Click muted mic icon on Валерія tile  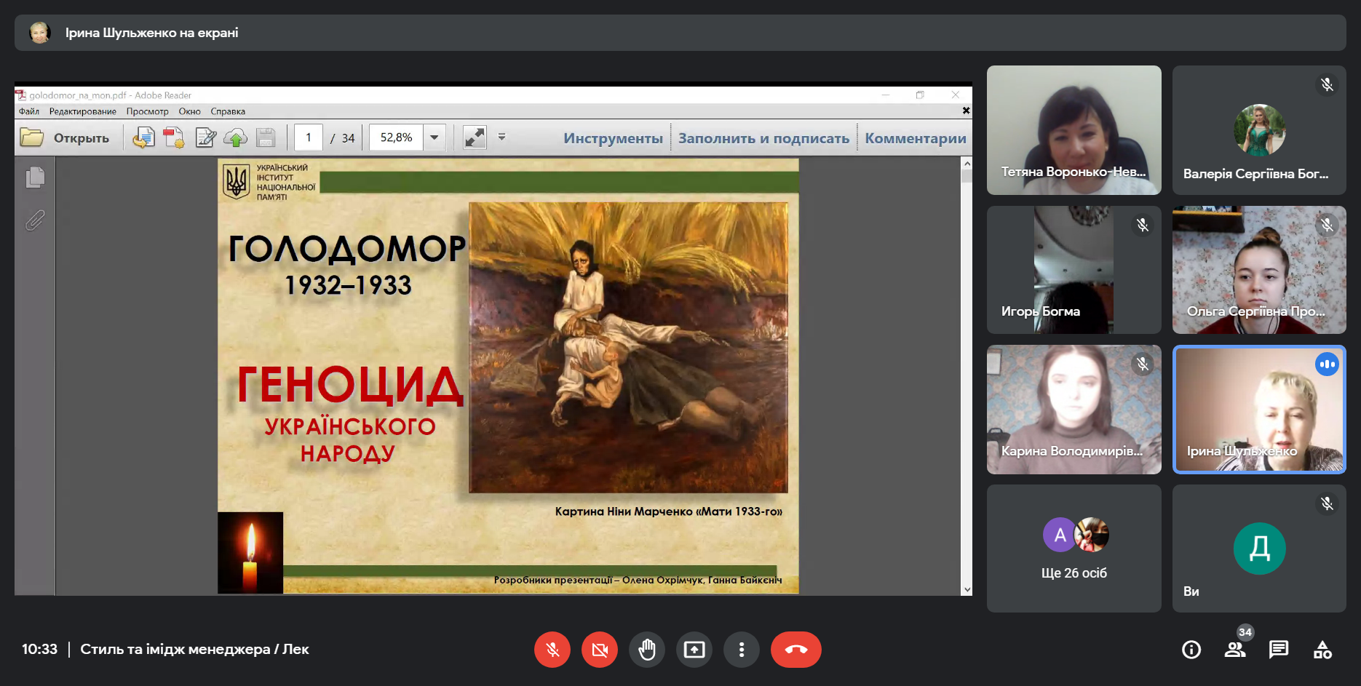tap(1328, 84)
